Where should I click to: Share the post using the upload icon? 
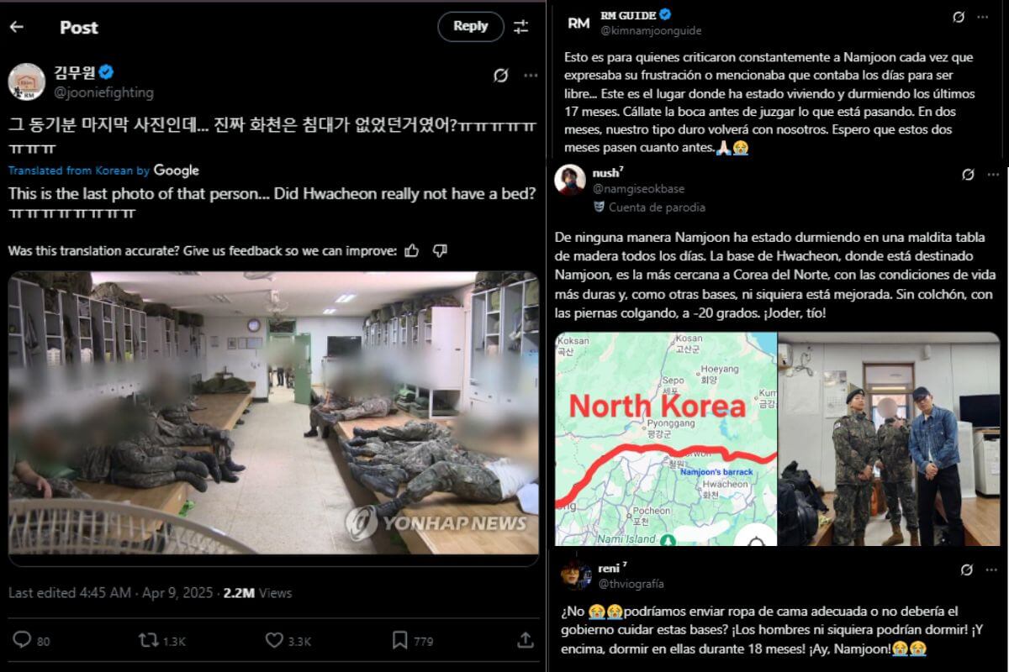click(x=524, y=640)
